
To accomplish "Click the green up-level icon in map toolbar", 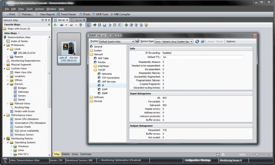I will (x=55, y=25).
